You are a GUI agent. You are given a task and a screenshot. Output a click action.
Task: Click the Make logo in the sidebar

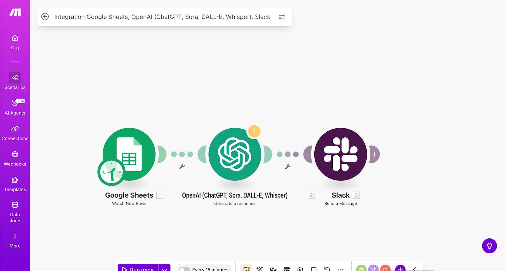(x=15, y=12)
